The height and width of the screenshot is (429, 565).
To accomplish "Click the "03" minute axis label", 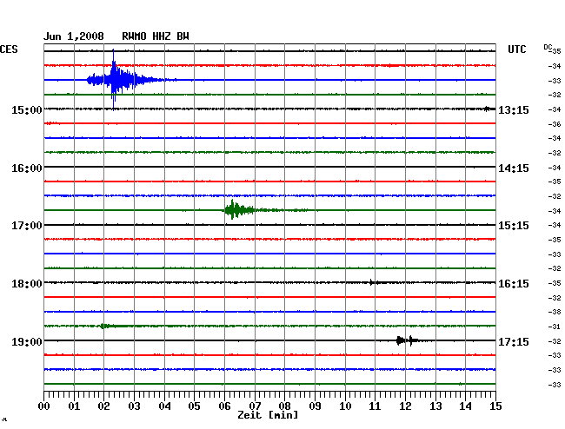I will [x=135, y=406].
